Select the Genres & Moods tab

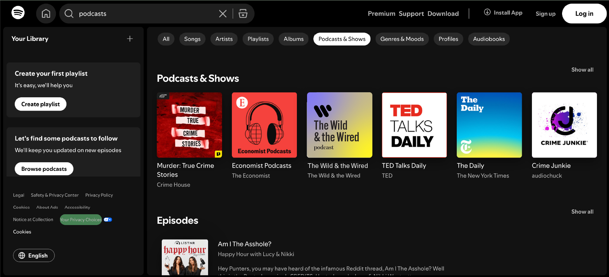(402, 39)
